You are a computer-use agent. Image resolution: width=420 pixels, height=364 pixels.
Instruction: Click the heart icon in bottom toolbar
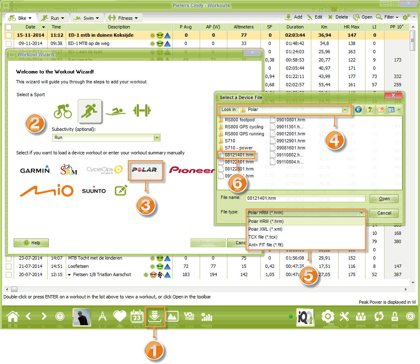tap(119, 317)
